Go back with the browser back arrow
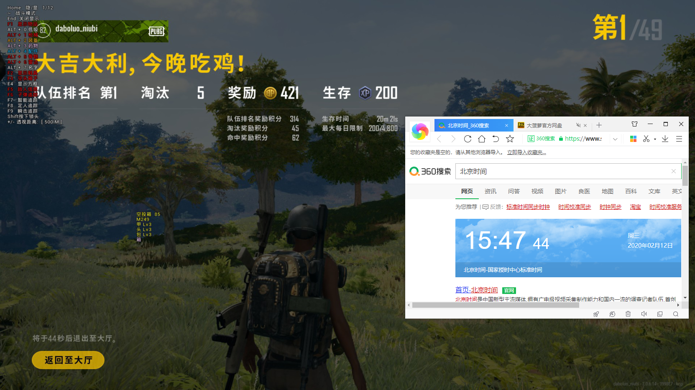Viewport: 695px width, 390px height. point(439,139)
